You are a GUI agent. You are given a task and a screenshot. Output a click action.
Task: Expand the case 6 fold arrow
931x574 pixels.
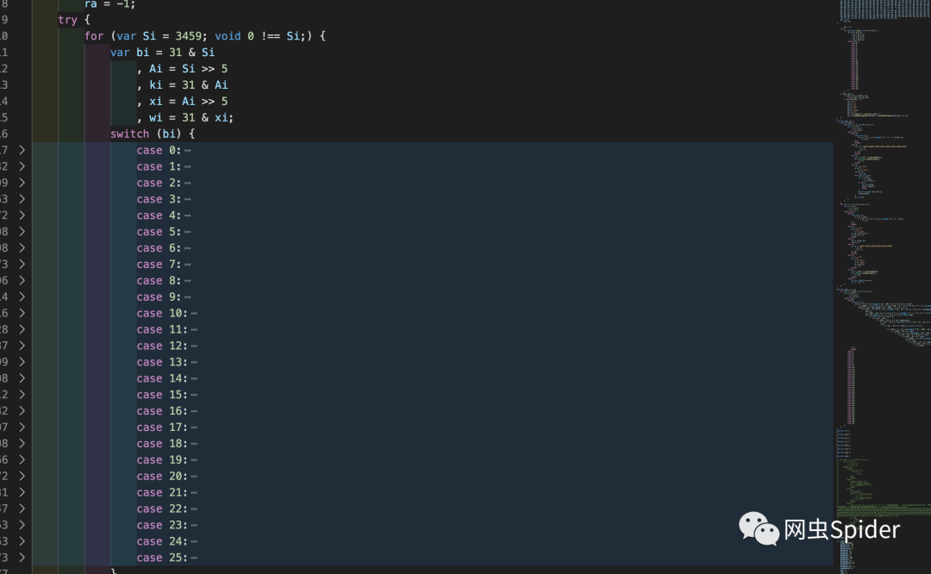coord(22,248)
